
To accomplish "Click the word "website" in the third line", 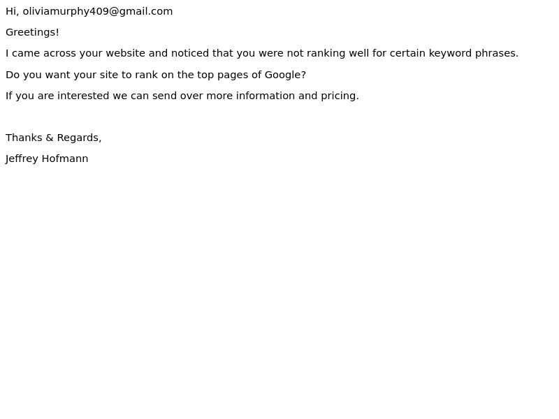I will pyautogui.click(x=126, y=53).
